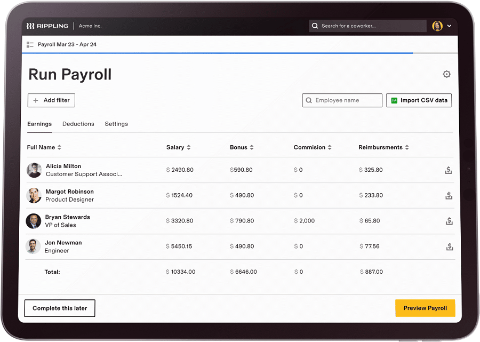Click magnifier icon in Employee name field

click(x=309, y=100)
